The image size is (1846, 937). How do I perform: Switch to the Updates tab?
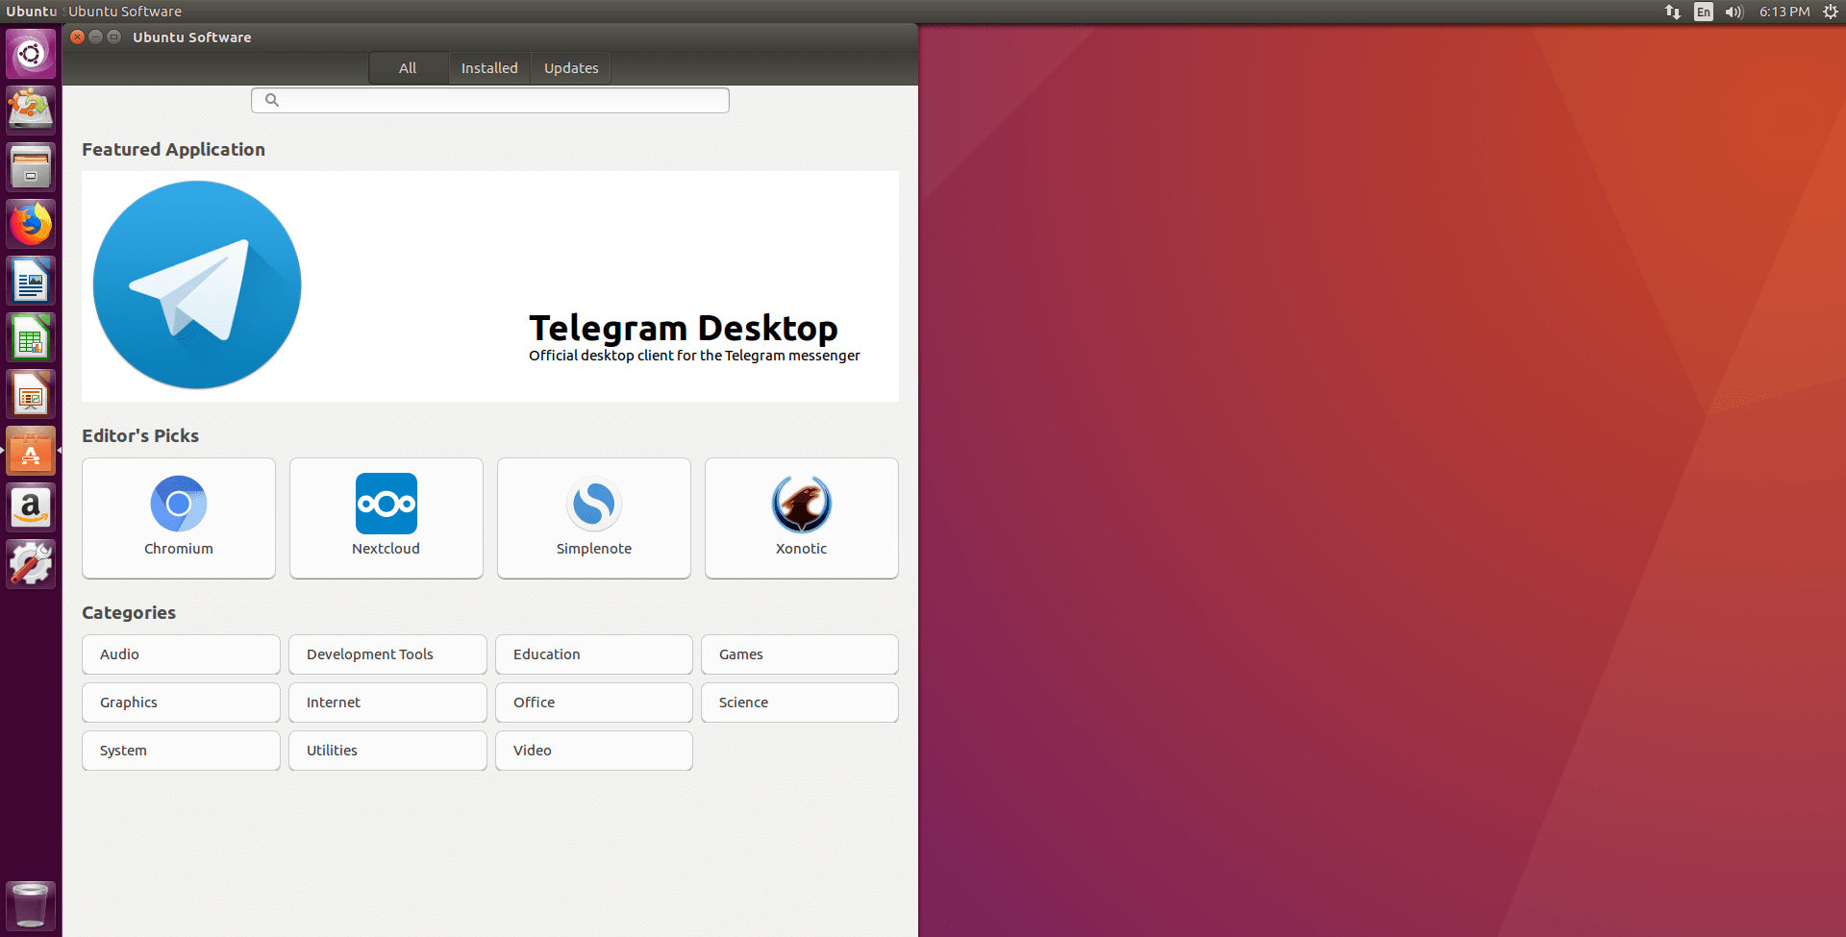pos(571,68)
